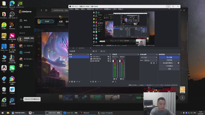Toggle lock on the display capture source
Viewport: 205px width, 115px height.
click(x=110, y=61)
